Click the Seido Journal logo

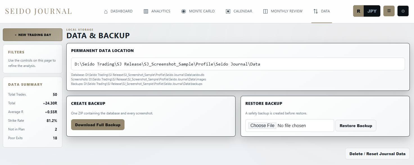pos(39,11)
